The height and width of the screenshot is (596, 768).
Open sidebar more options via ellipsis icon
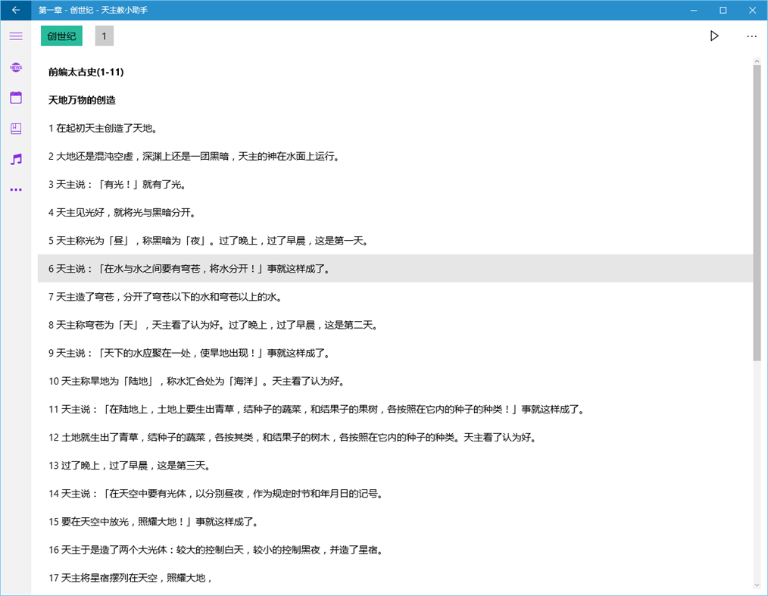pos(15,189)
